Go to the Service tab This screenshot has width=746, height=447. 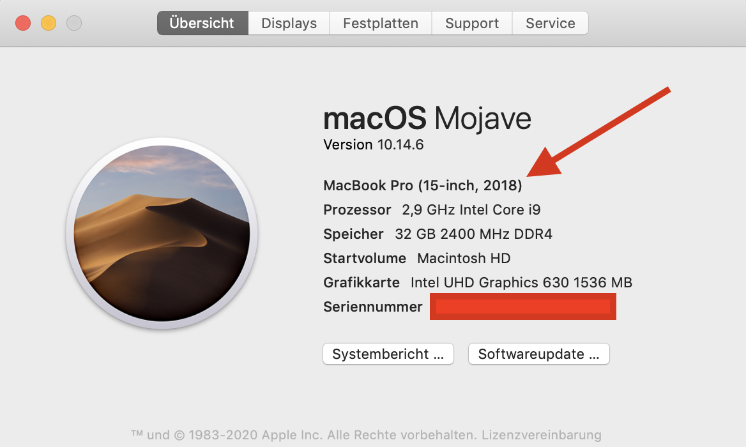[x=550, y=24]
